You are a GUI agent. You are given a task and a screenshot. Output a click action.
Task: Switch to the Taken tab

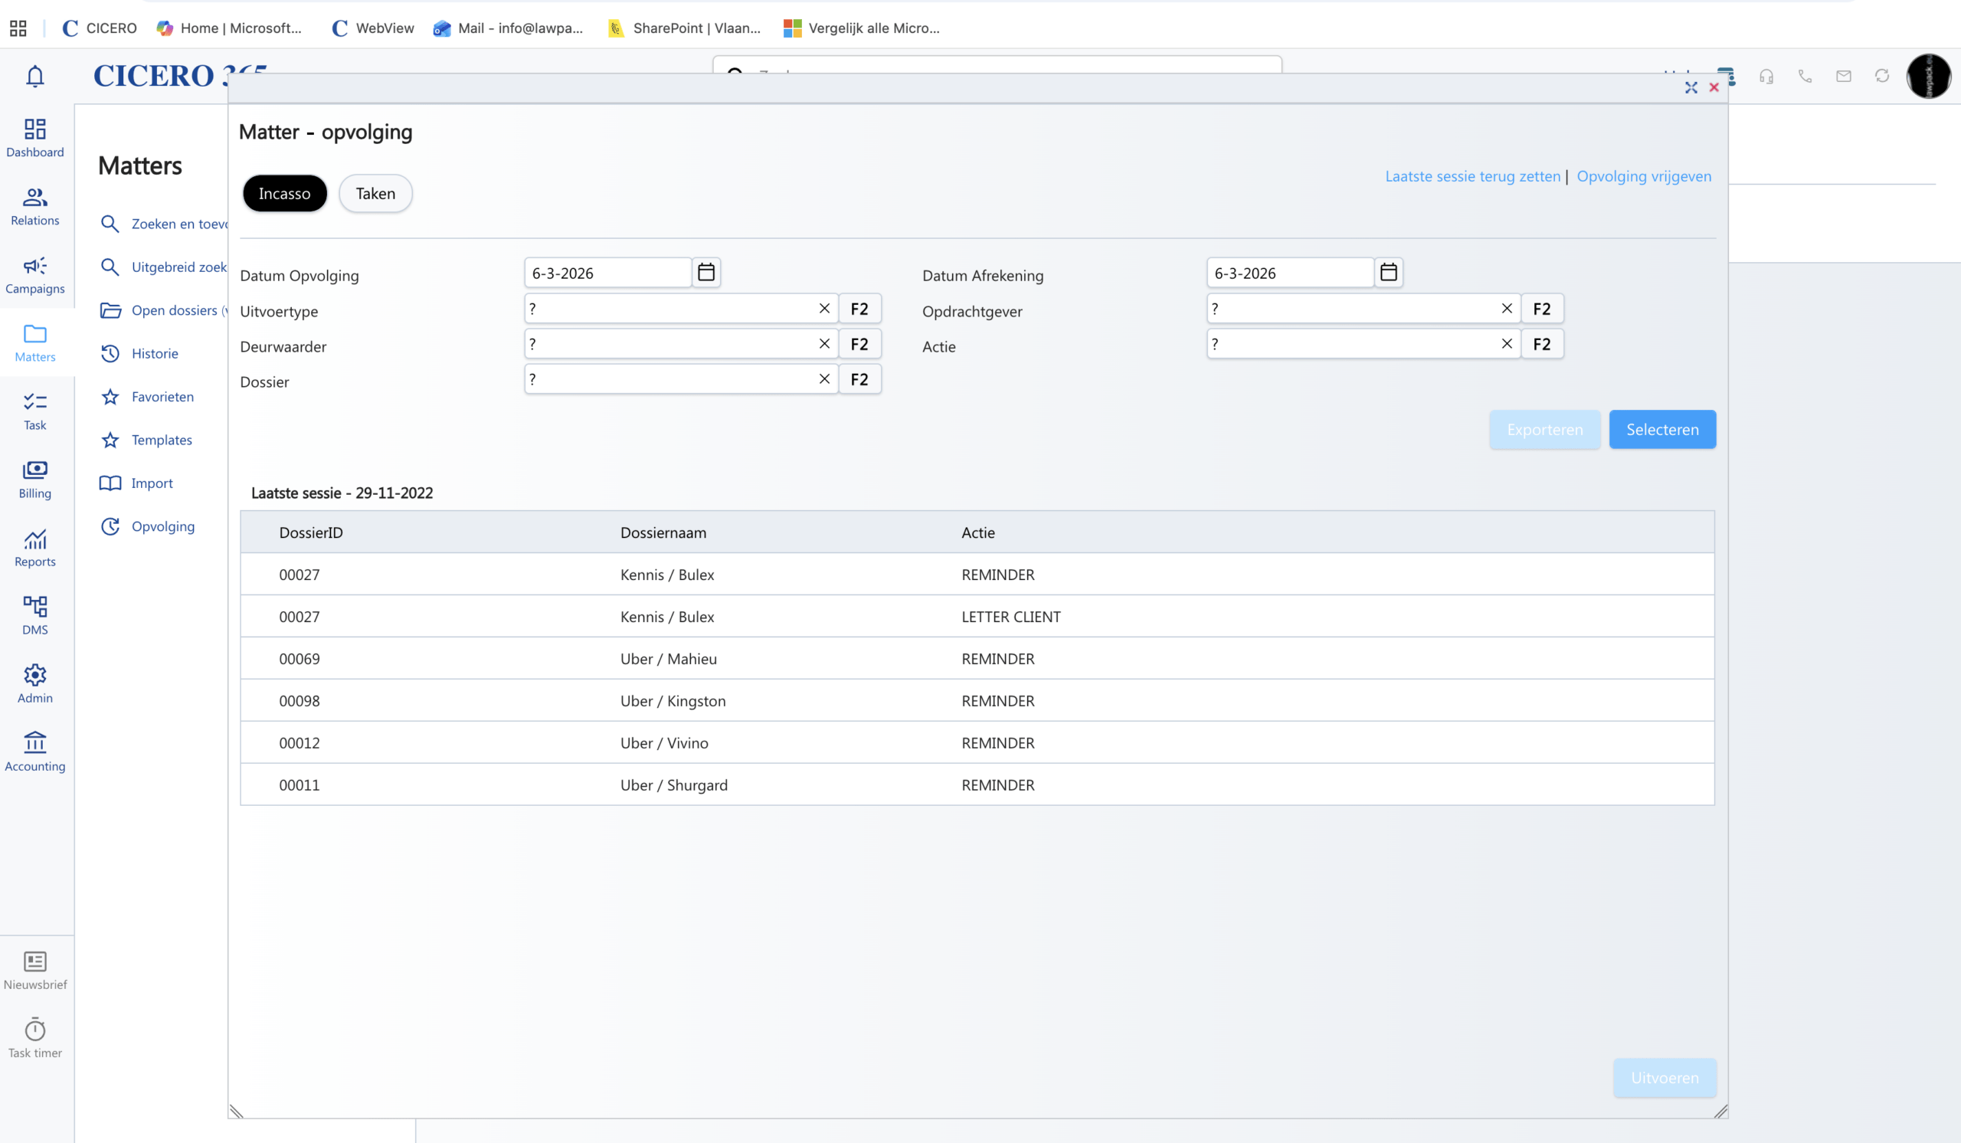coord(375,193)
